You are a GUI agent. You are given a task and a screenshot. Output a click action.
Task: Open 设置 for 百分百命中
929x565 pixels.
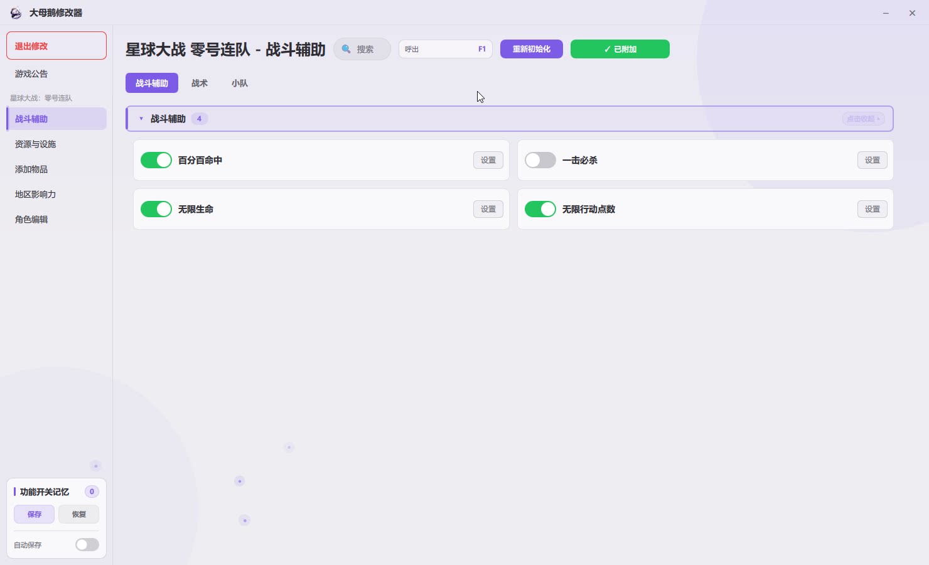click(x=488, y=160)
